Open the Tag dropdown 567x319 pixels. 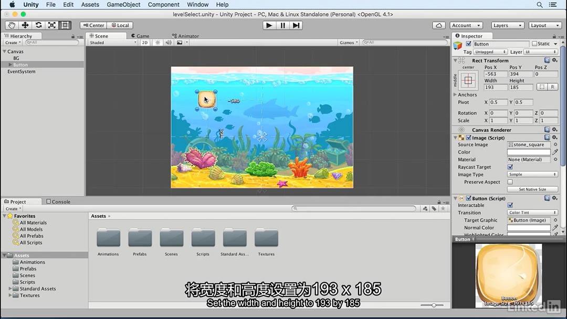click(490, 52)
